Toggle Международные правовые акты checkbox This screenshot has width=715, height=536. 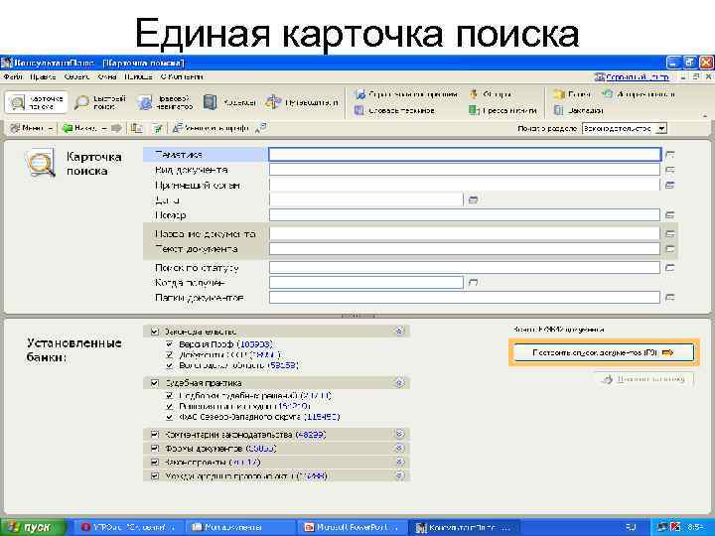tap(155, 475)
